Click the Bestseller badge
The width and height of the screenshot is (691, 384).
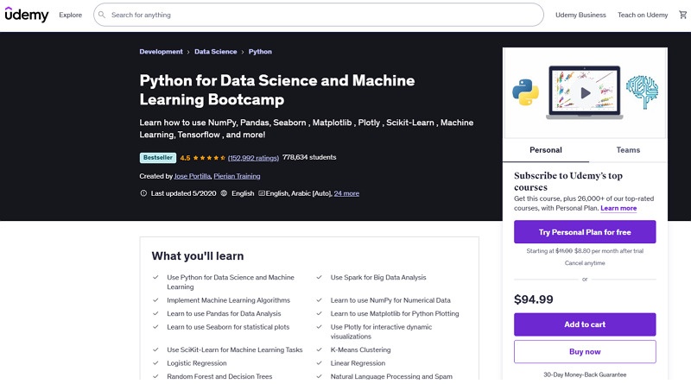(158, 158)
